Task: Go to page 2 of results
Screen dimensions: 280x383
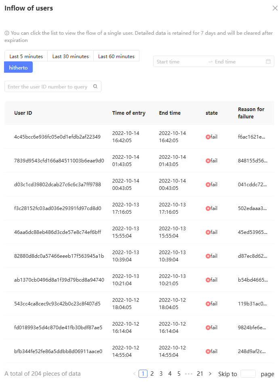Action: [x=152, y=374]
